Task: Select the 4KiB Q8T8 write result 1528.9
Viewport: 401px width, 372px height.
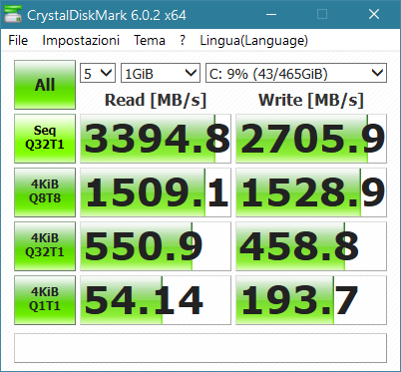Action: click(x=311, y=192)
